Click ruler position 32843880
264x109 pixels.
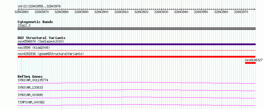[x=62, y=12]
